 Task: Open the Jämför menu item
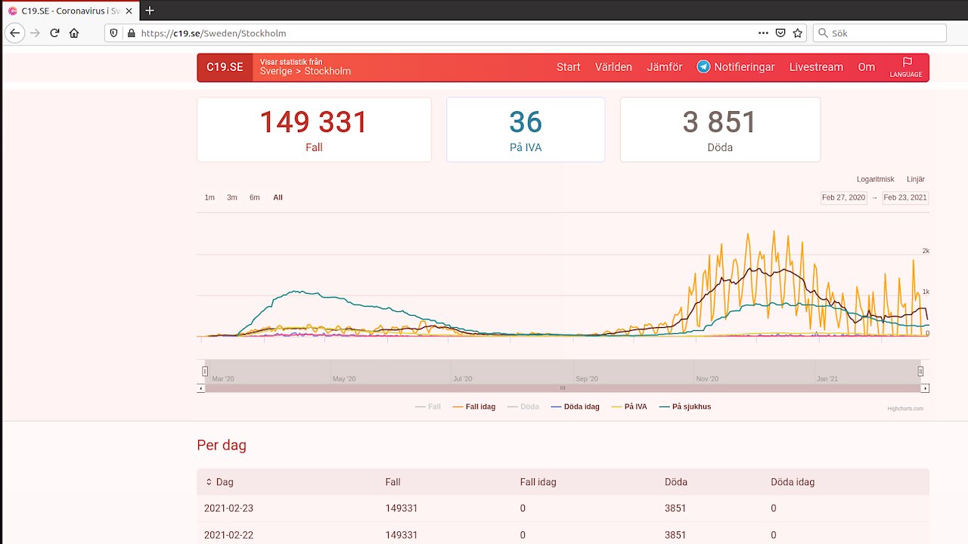tap(665, 67)
